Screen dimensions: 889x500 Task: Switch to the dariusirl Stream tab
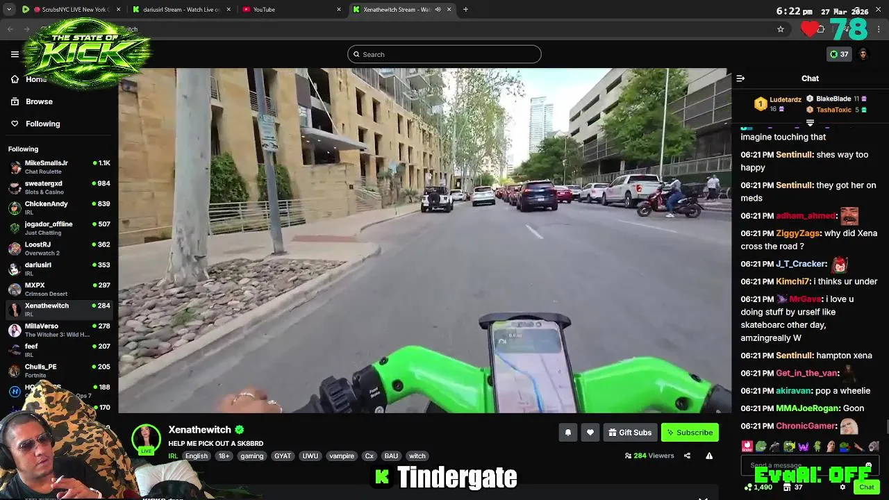pos(181,10)
